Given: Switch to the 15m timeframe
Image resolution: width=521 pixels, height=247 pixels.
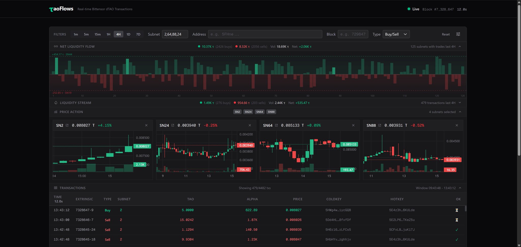Looking at the screenshot, I should [x=97, y=34].
